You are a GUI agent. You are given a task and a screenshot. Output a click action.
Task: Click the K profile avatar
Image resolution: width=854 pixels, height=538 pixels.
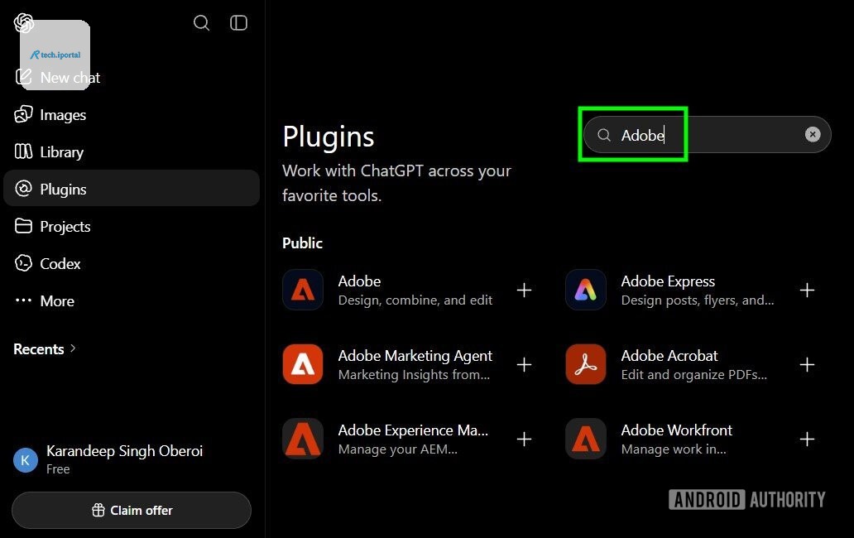point(25,460)
